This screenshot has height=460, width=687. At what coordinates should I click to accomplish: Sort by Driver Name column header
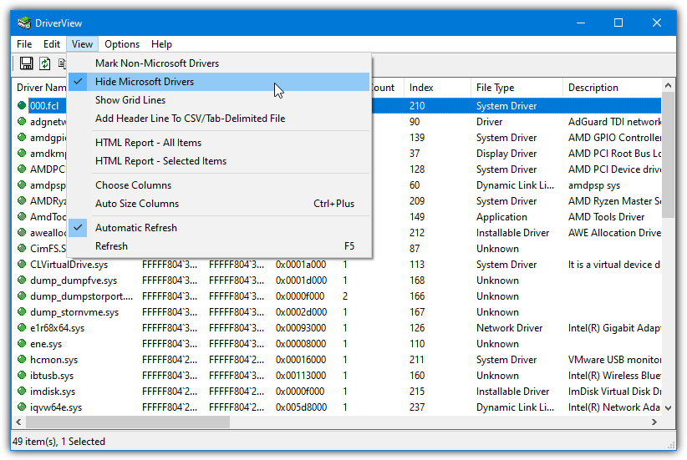coord(40,88)
